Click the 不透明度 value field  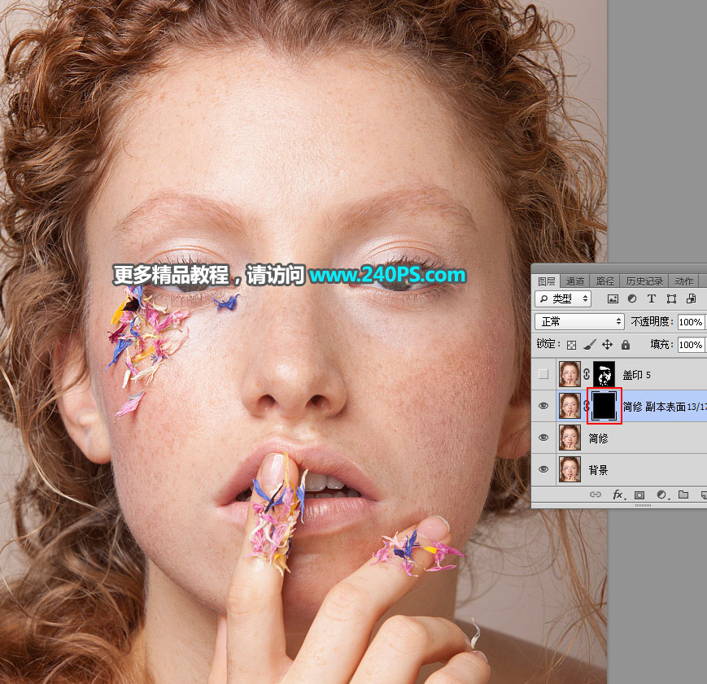pos(691,322)
